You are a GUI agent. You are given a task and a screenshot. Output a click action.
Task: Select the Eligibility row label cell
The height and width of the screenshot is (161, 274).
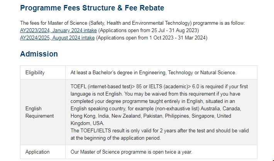click(35, 72)
